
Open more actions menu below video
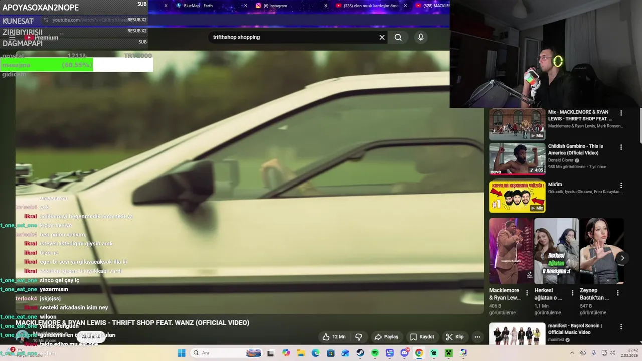477,337
